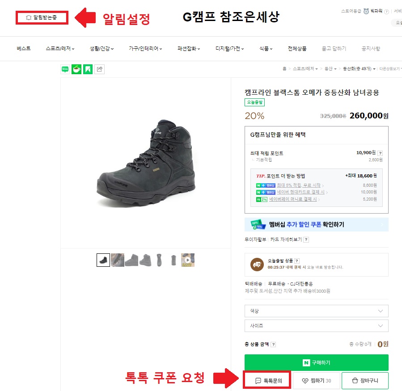Click the Naver Cafe cup icon
The height and width of the screenshot is (391, 402).
[76, 69]
